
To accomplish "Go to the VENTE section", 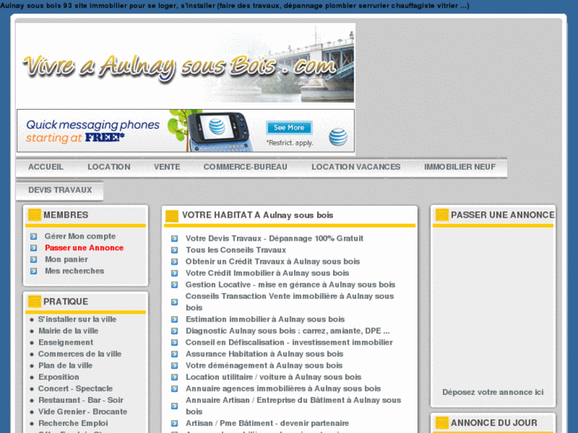I will (x=167, y=167).
